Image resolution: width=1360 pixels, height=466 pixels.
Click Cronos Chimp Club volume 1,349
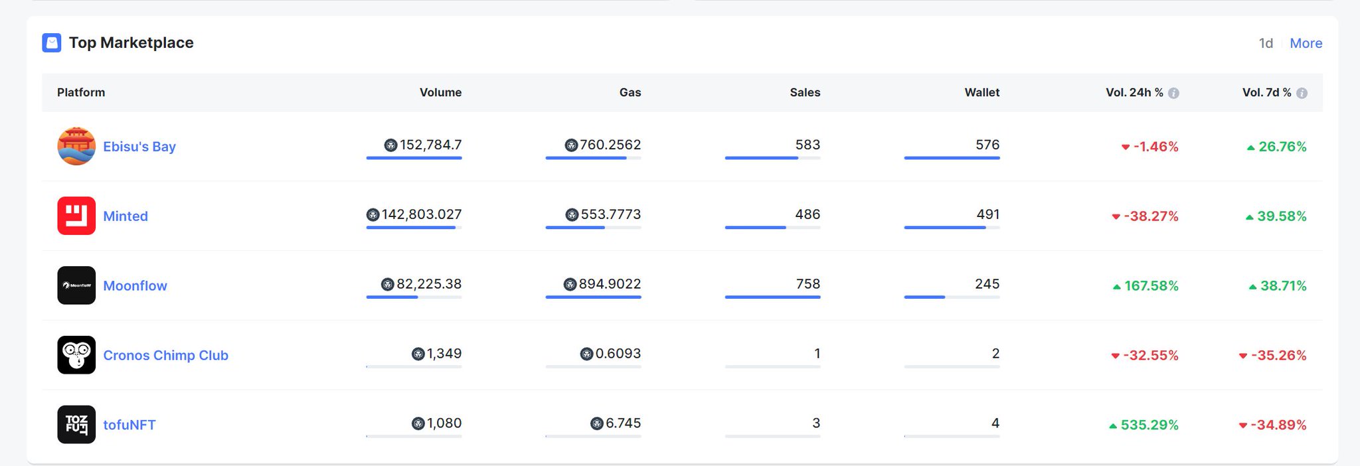point(444,354)
